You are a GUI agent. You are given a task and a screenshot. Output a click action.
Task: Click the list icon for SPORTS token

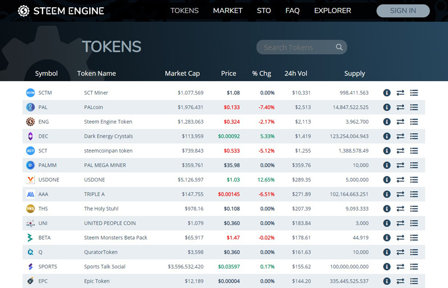click(x=414, y=267)
